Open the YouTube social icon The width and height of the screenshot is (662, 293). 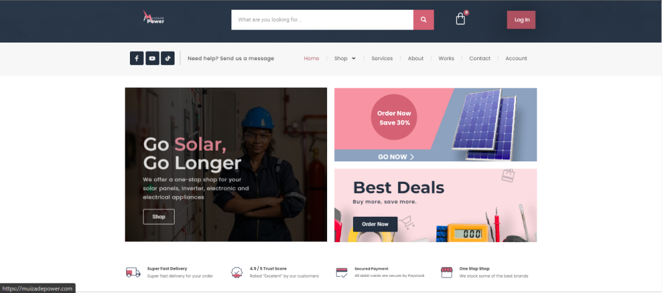[153, 58]
